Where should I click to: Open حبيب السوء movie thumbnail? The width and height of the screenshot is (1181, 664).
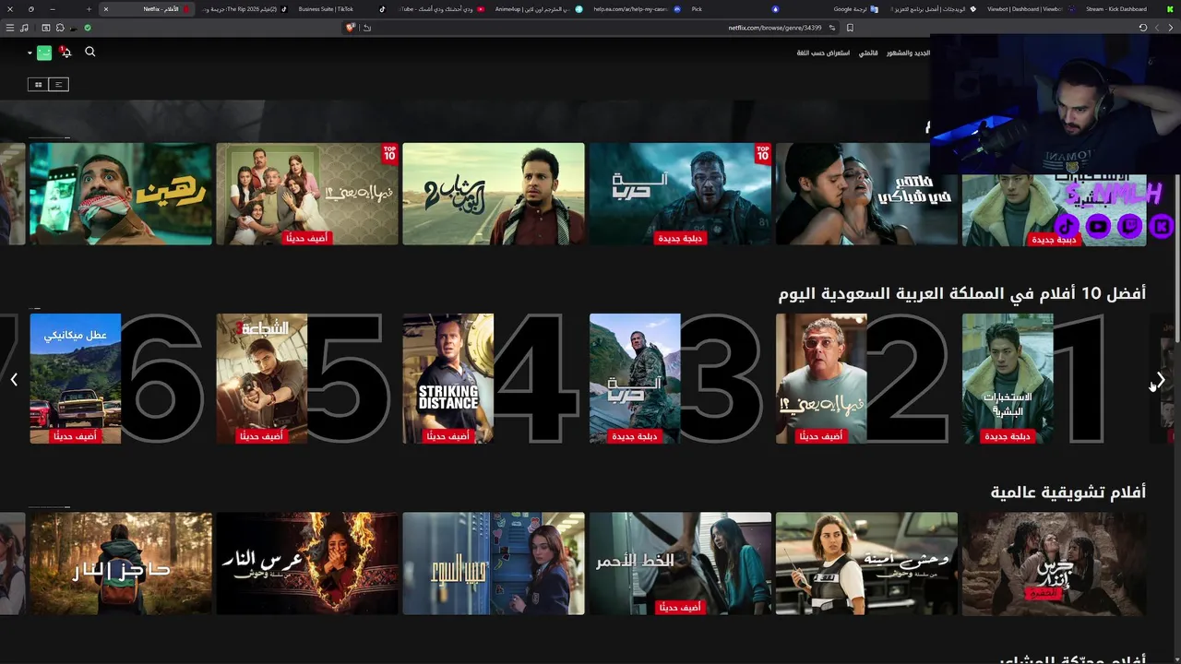[494, 563]
